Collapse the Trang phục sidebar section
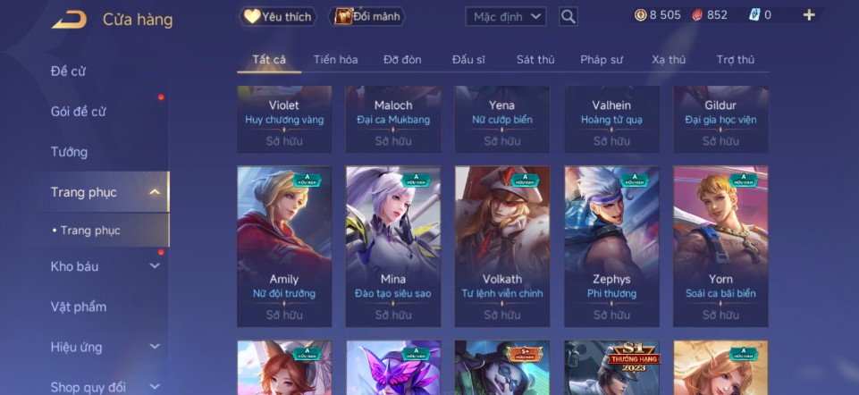Image resolution: width=859 pixels, height=395 pixels. point(155,192)
